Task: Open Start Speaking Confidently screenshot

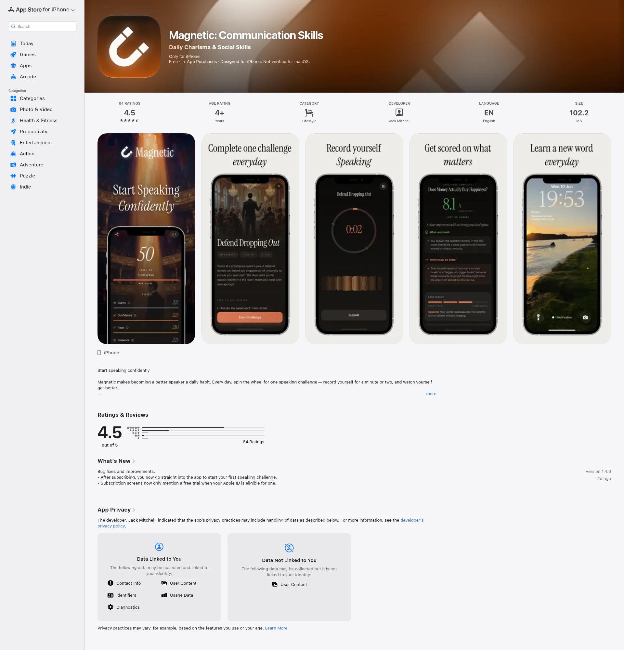Action: 146,239
